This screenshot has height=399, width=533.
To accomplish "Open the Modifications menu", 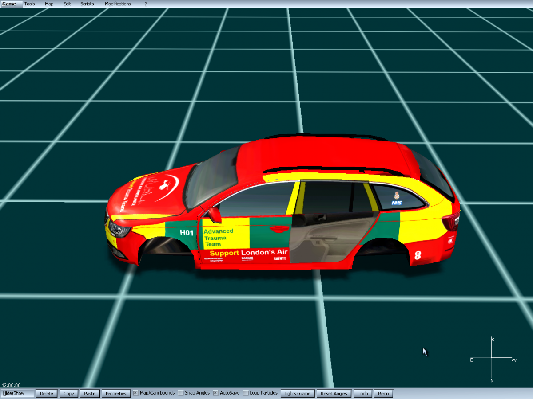I will pos(118,4).
